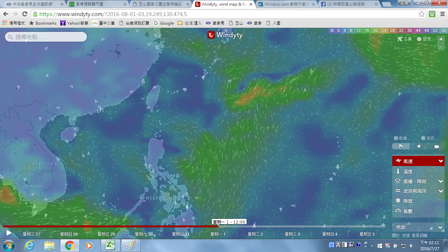This screenshot has height=252, width=448.
Task: Zoom out the map with minus button
Action: [441, 47]
